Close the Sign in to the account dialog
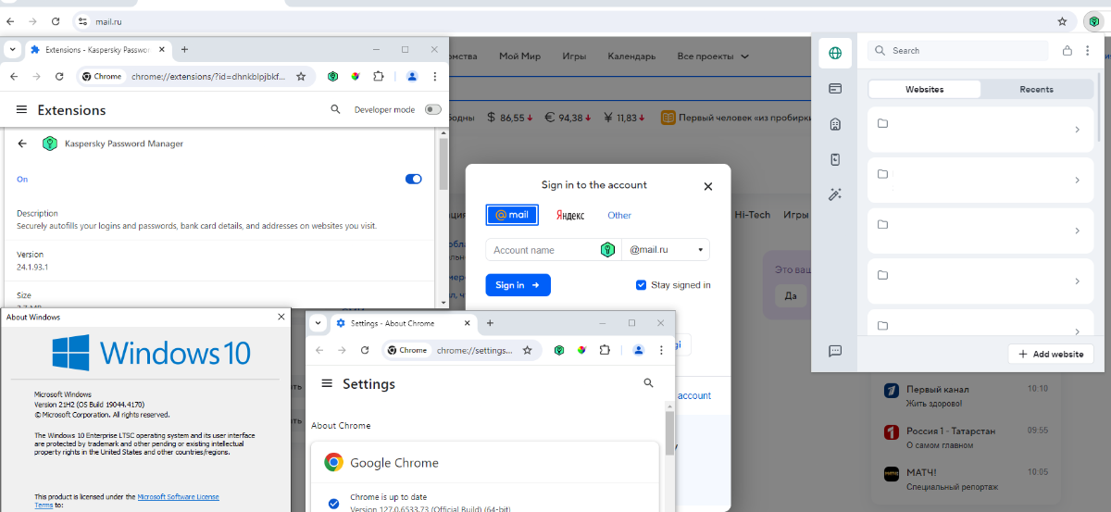Screen dimensions: 1111x512 708,186
